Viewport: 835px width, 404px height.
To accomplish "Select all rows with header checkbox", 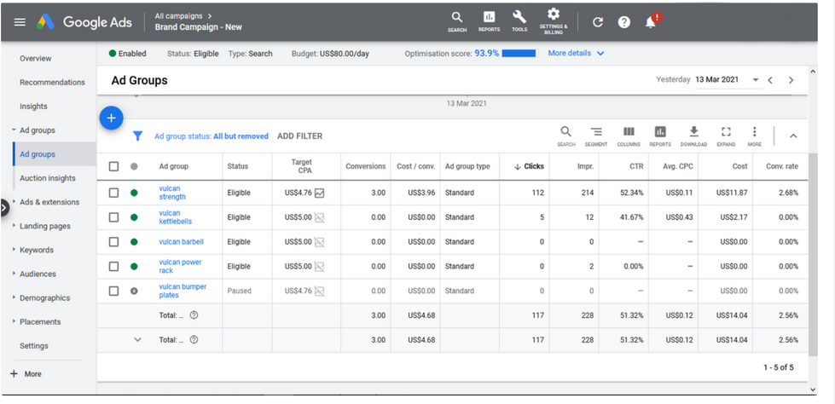I will tap(113, 166).
